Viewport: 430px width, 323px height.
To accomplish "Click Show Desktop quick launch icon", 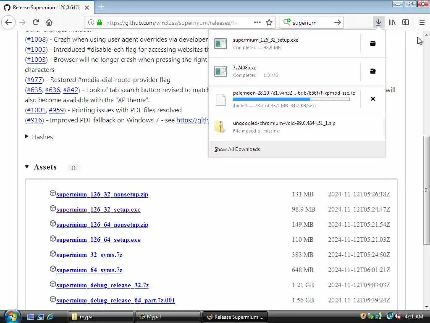I will 30,317.
